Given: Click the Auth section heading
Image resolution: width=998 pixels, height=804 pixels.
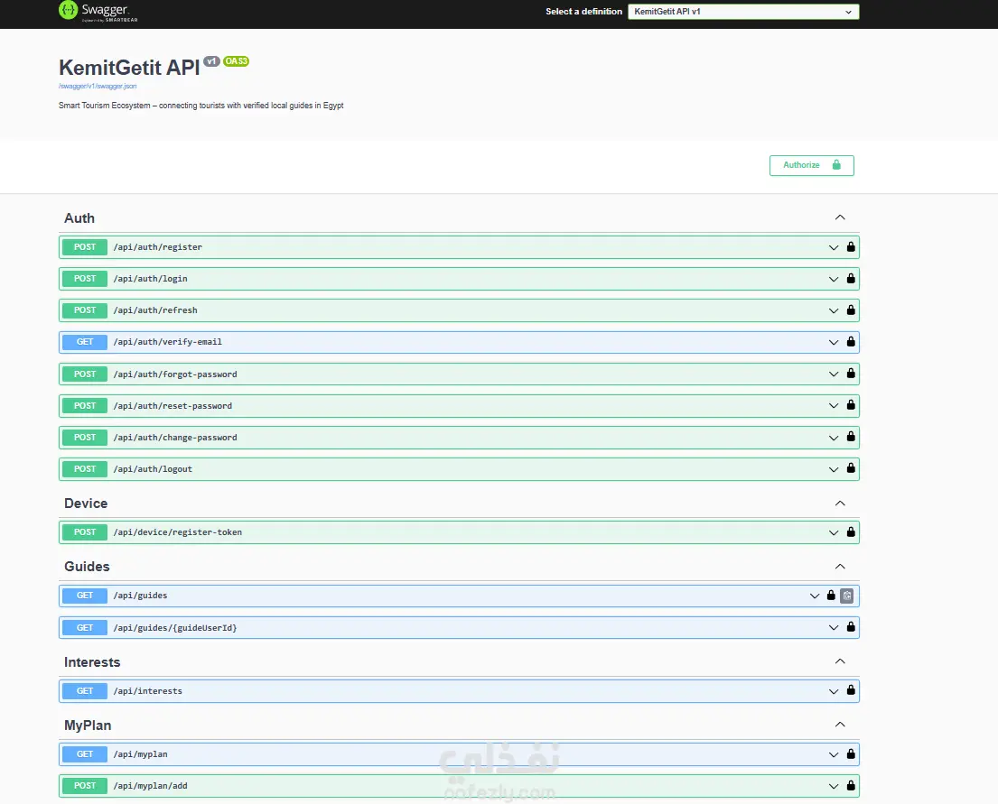Looking at the screenshot, I should tap(79, 218).
